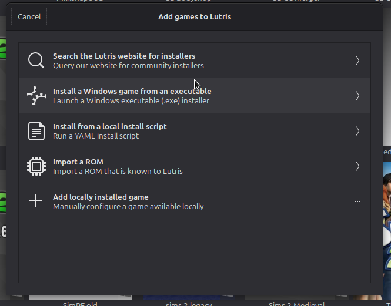Open chevron for Search the Lutris website row
Viewport: 391px width, 306px height.
tap(357, 60)
